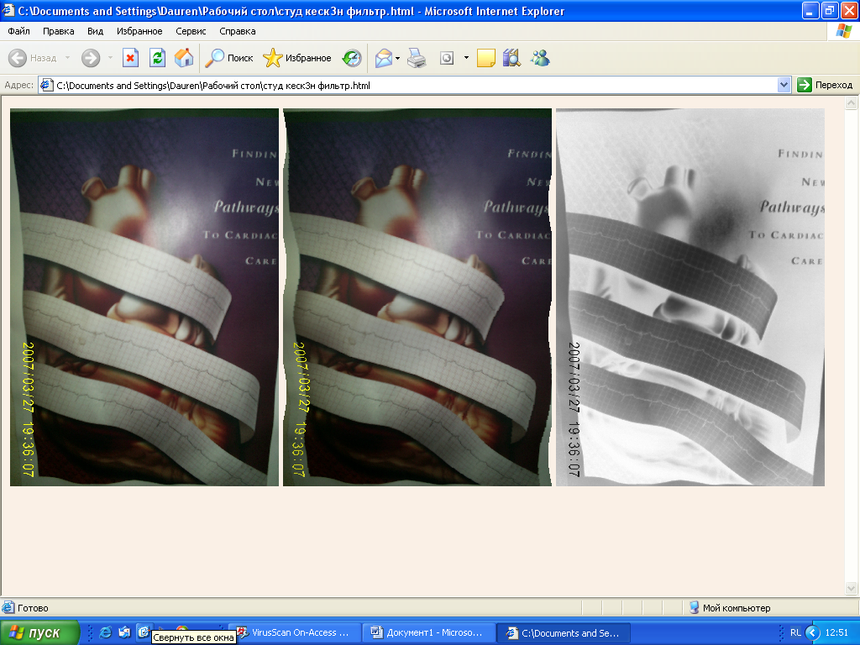Open the Favorites (Избранное) toolbar button
860x645 pixels.
click(296, 58)
